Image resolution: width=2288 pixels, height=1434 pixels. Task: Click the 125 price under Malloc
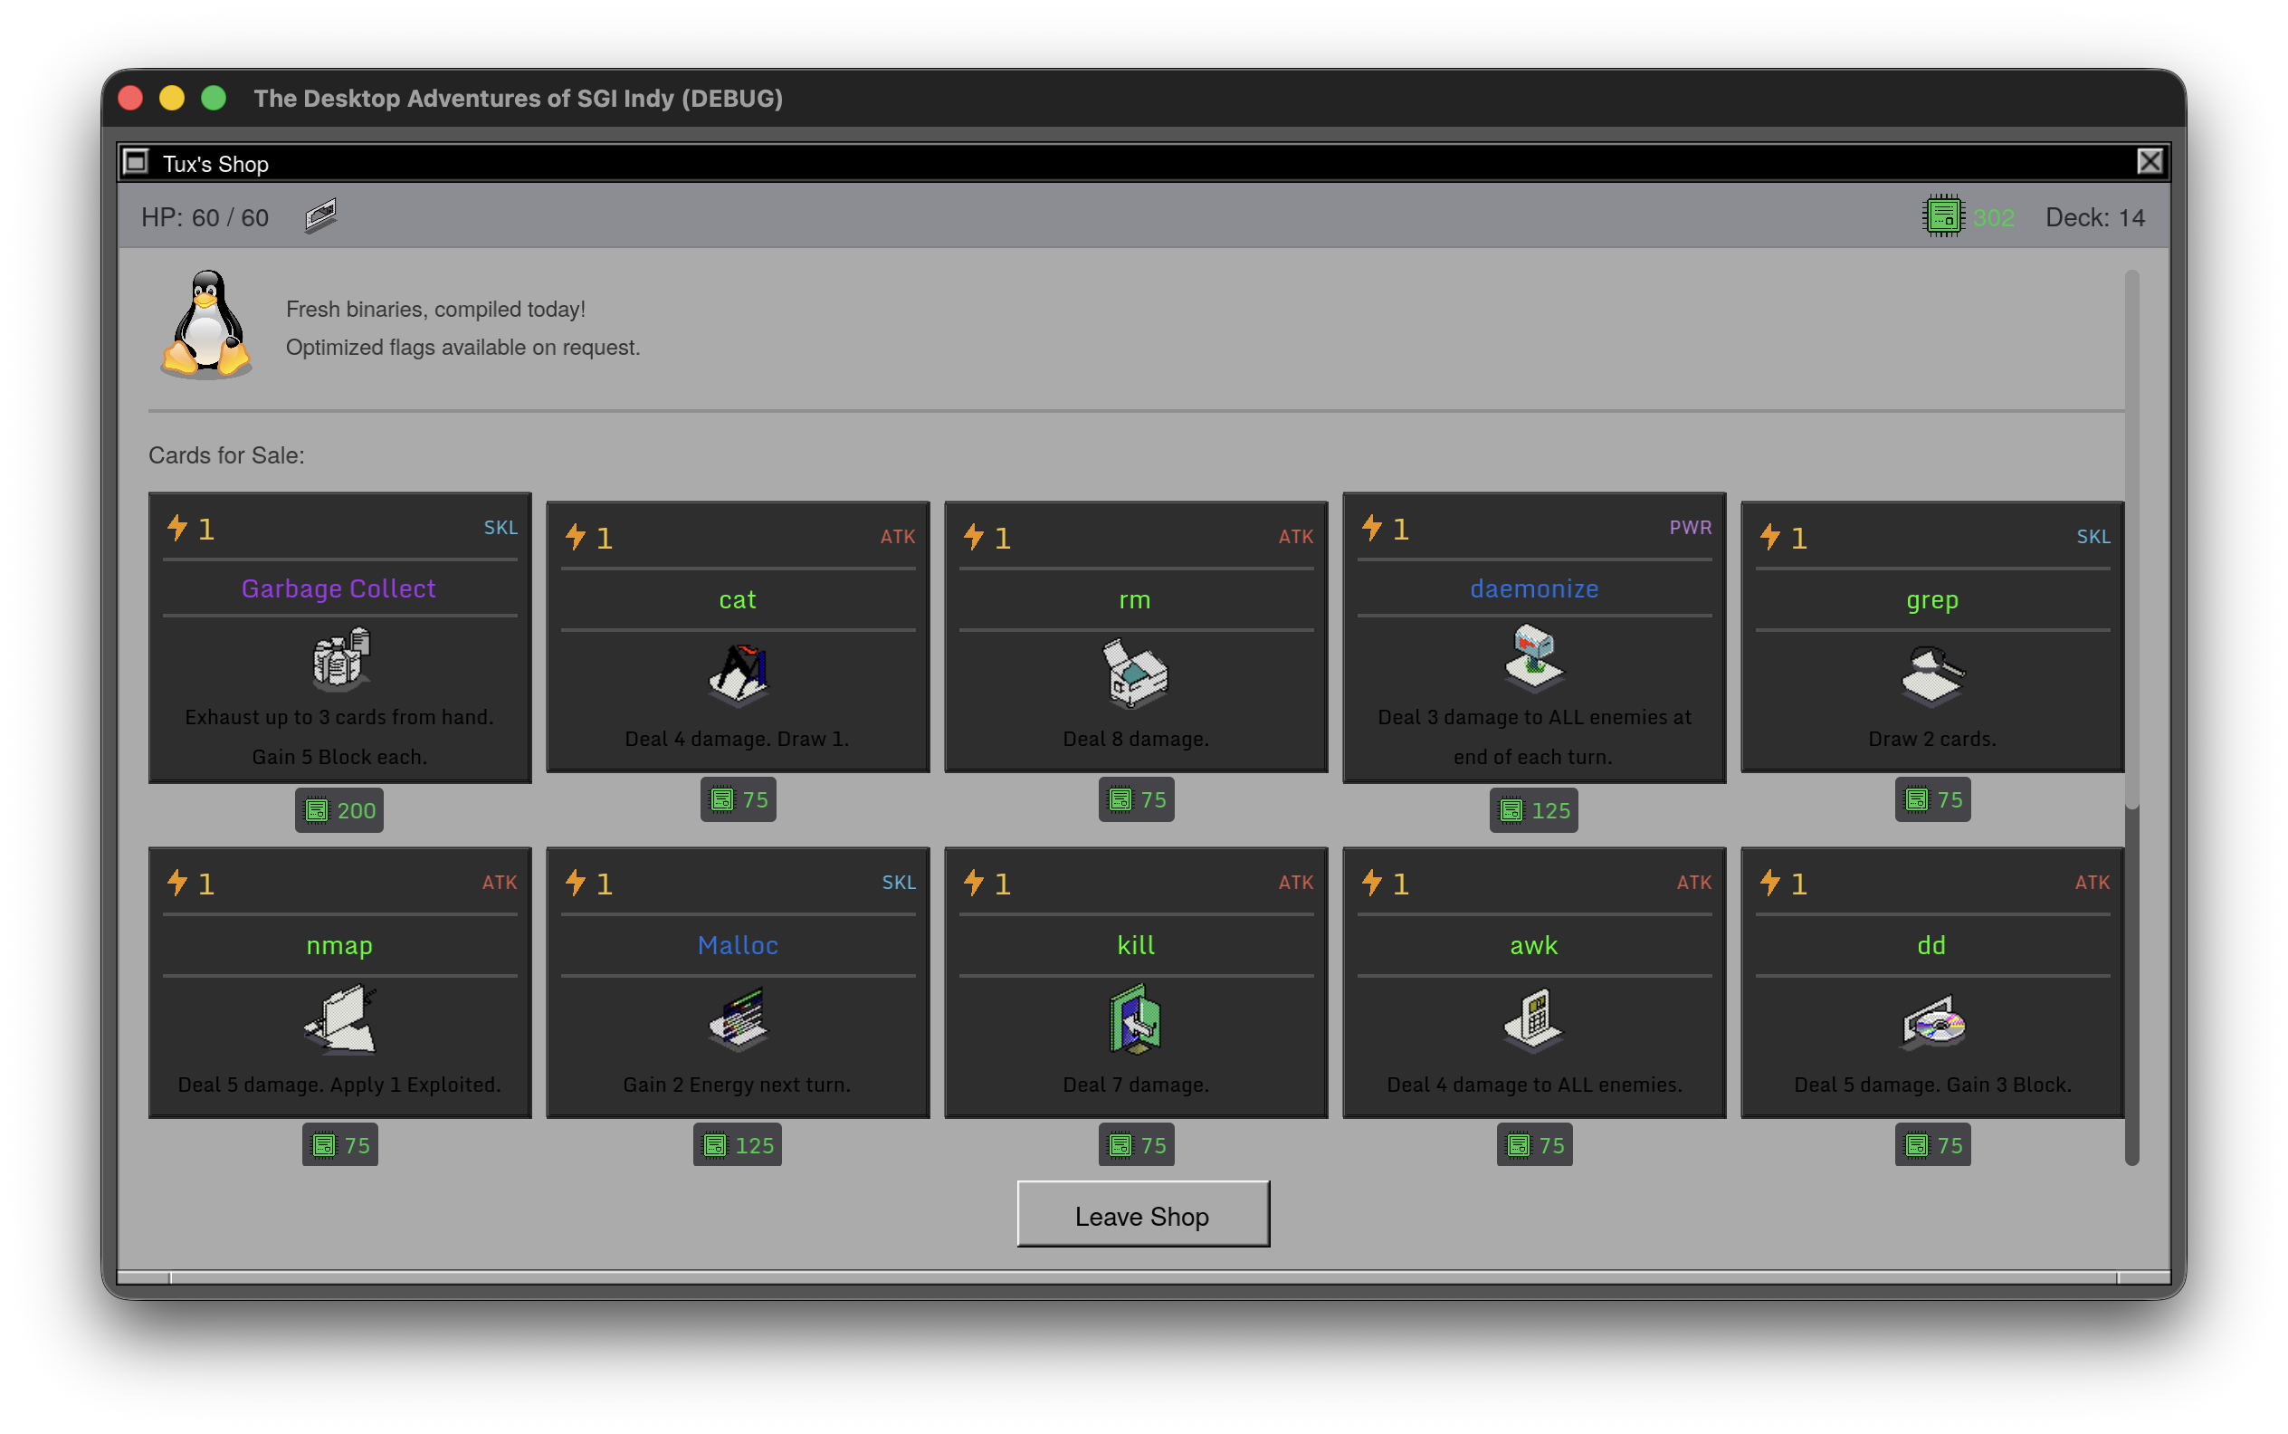tap(738, 1144)
